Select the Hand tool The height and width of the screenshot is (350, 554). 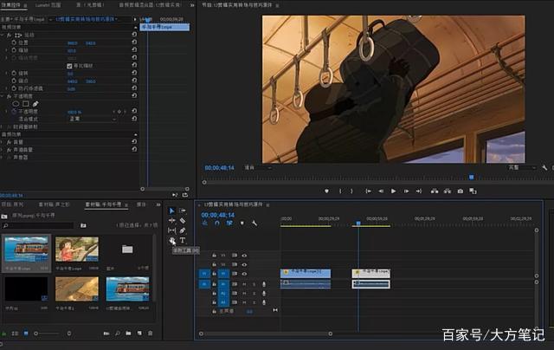(x=171, y=241)
